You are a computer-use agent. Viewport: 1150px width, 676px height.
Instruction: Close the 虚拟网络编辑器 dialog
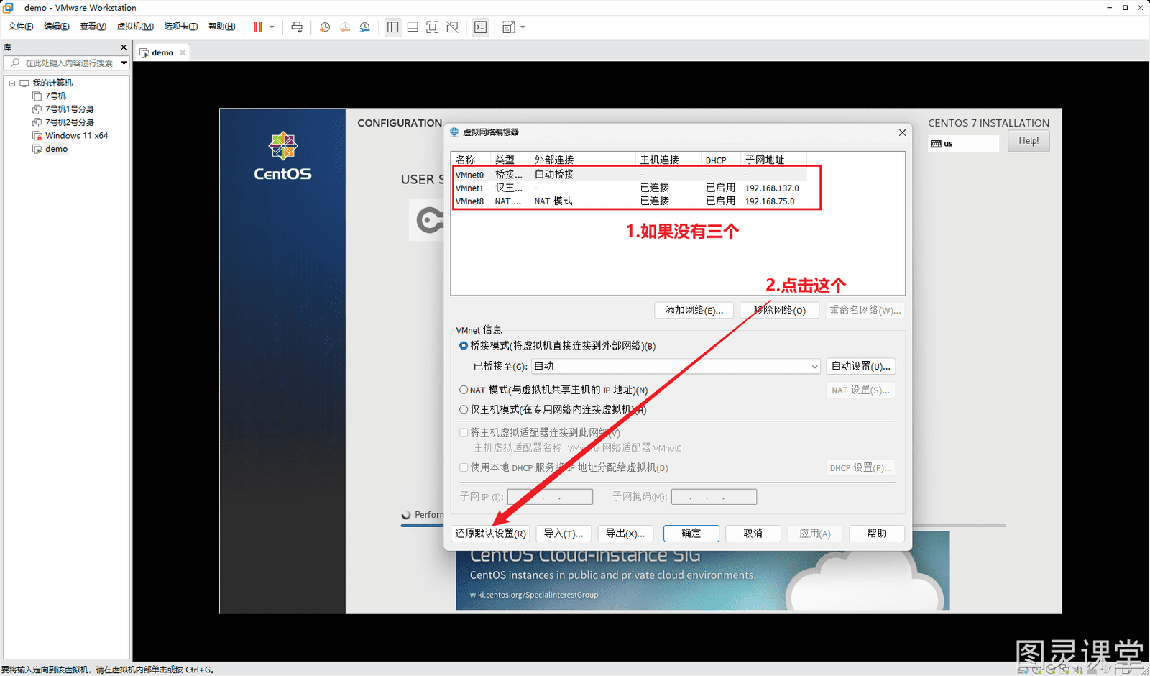pyautogui.click(x=902, y=132)
